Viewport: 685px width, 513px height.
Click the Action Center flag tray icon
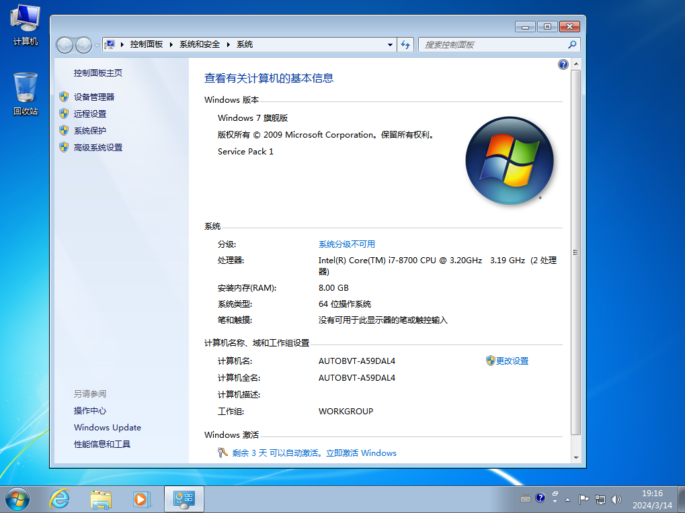coord(583,500)
